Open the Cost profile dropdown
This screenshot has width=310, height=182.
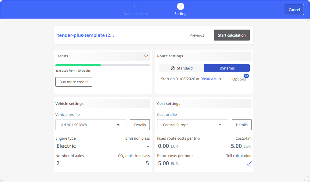(192, 125)
